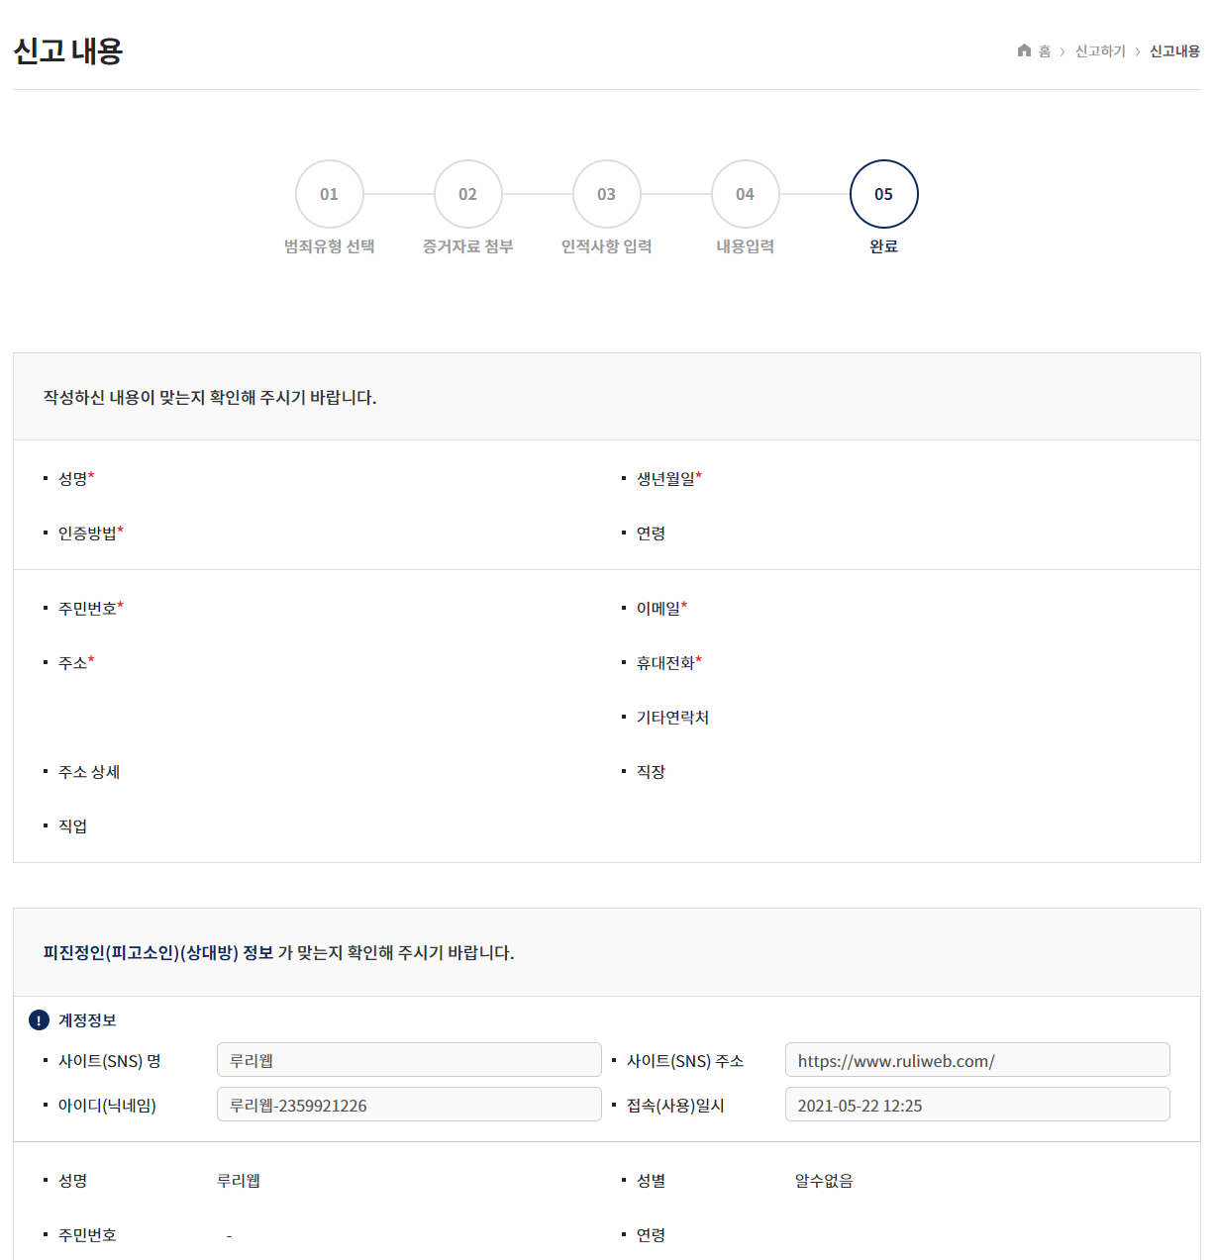Viewport: 1215px width, 1260px height.
Task: Click the info icon beside 계정정보
Action: [x=39, y=1019]
